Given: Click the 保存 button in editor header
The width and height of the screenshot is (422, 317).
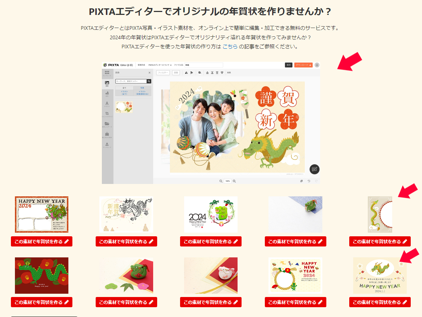Looking at the screenshot, I should 288,65.
